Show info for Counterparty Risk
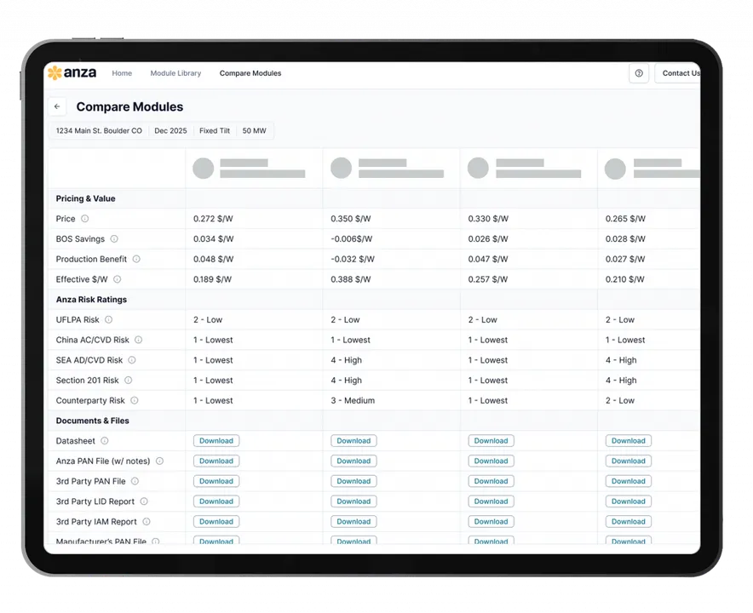Viewport: 753px width, 613px height. [134, 401]
